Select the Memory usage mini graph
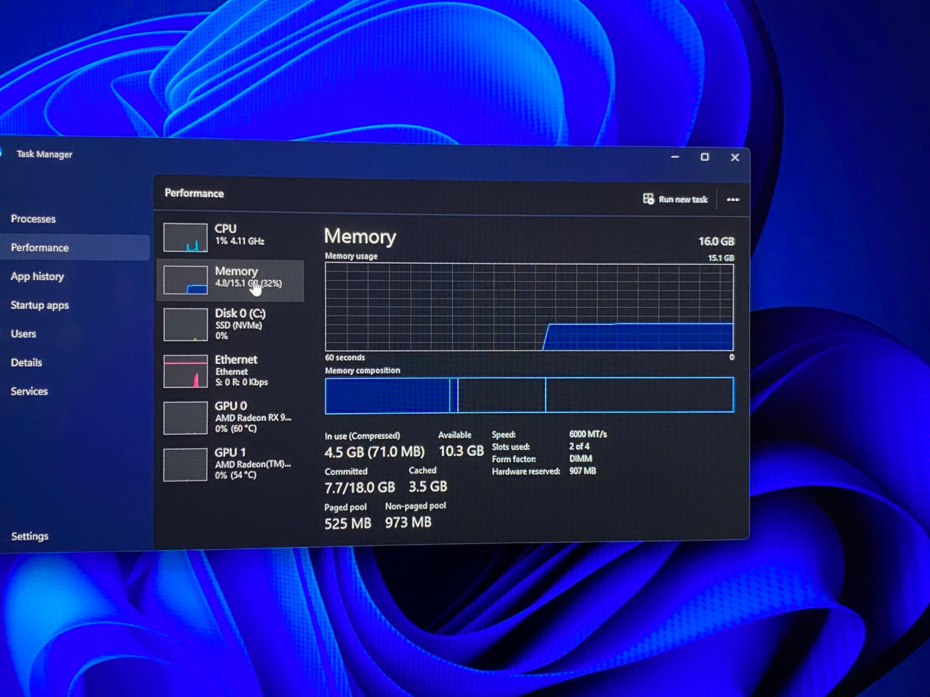Viewport: 930px width, 697px height. coord(185,280)
